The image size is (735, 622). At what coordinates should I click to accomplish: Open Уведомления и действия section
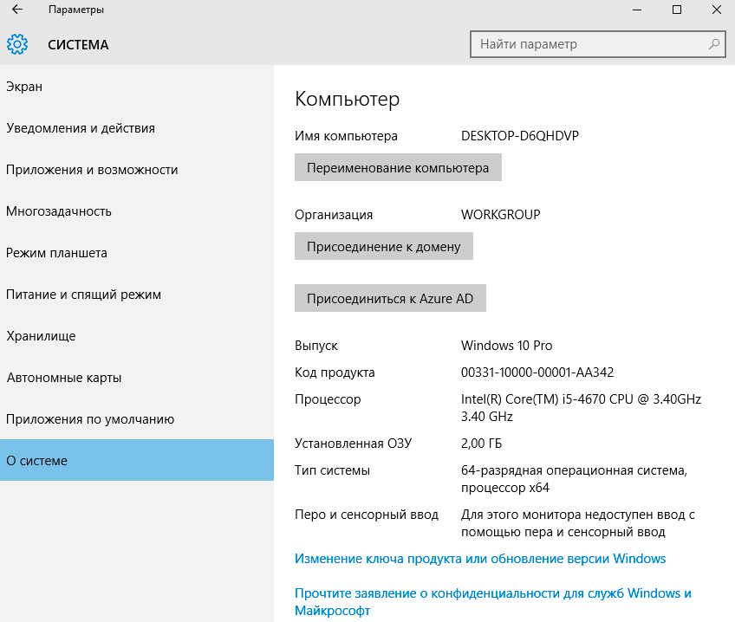pyautogui.click(x=81, y=128)
